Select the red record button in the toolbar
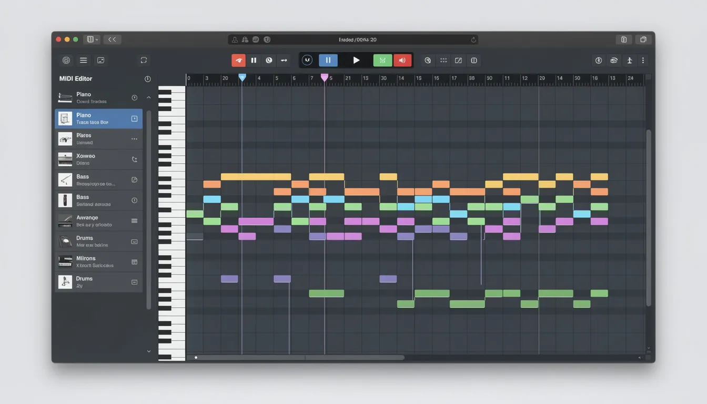Image resolution: width=707 pixels, height=404 pixels. click(238, 60)
